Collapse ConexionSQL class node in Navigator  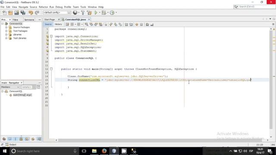click(3, 91)
